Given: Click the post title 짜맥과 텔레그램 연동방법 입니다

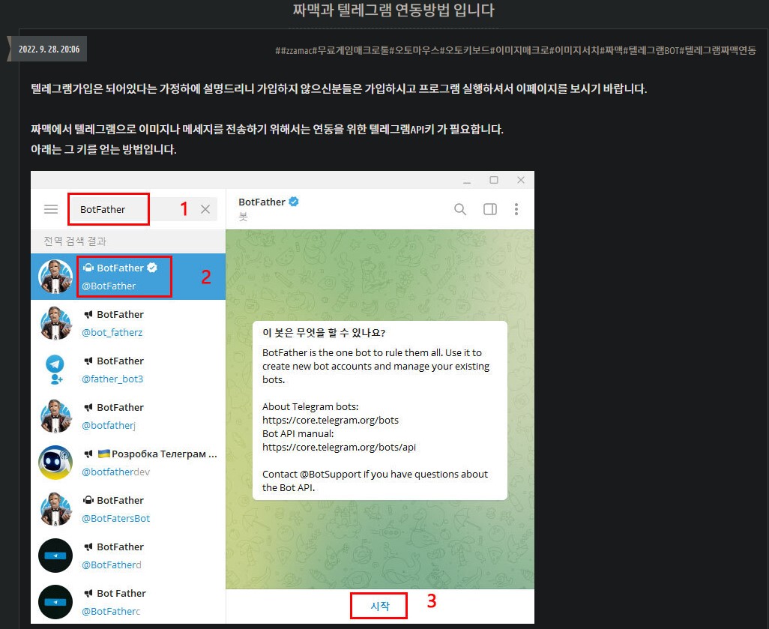Looking at the screenshot, I should (x=393, y=10).
